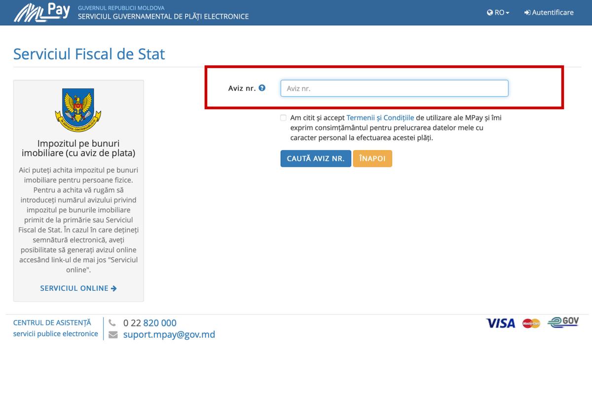
Task: Open the SERVICIUL ONLINE link
Action: tap(78, 288)
